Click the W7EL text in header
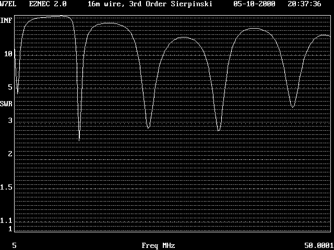The image size is (334, 250). tap(8, 4)
